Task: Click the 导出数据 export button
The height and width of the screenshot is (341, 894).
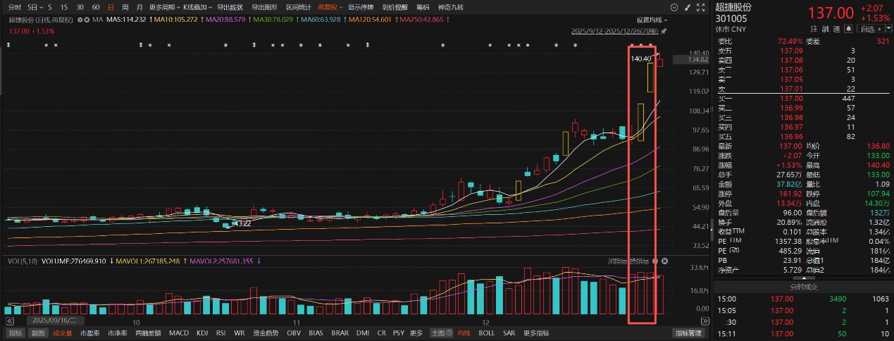Action: coord(230,7)
